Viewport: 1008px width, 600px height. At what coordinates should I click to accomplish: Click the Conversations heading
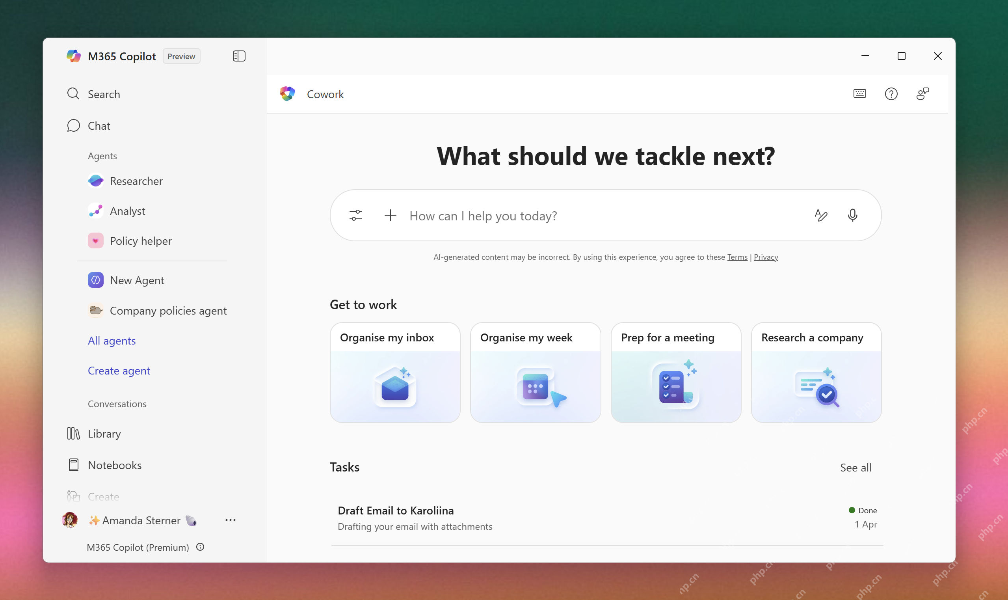[x=117, y=404]
